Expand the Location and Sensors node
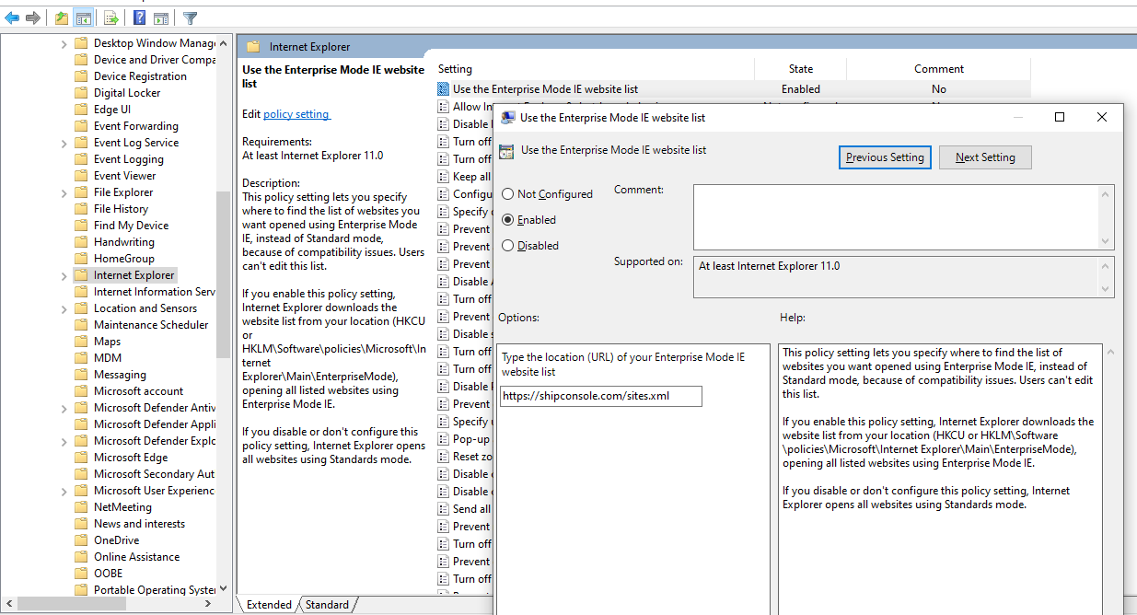 pos(64,308)
